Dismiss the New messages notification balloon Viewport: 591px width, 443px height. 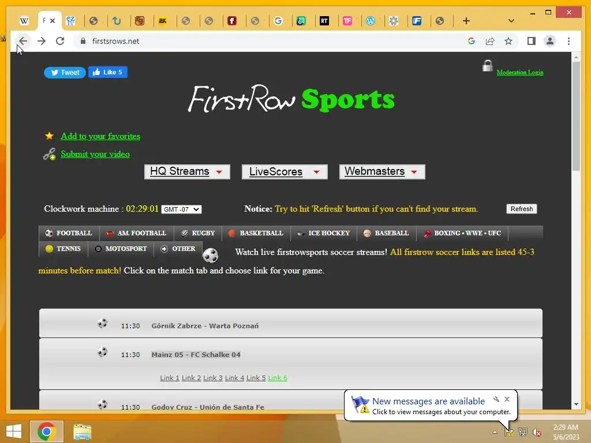coord(507,399)
